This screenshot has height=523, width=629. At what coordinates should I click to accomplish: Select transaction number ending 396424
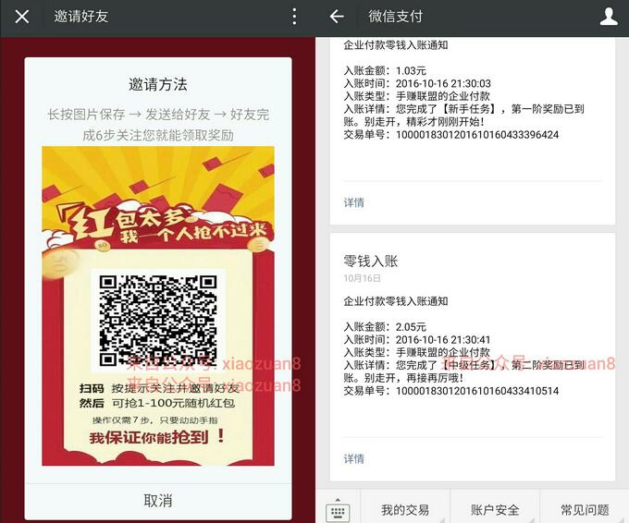(x=477, y=135)
